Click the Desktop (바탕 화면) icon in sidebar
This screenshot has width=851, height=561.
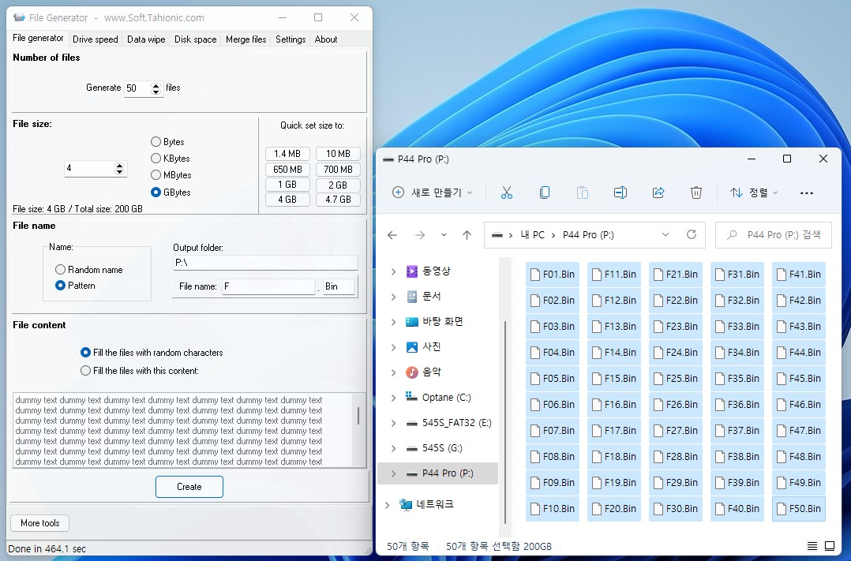coord(412,322)
